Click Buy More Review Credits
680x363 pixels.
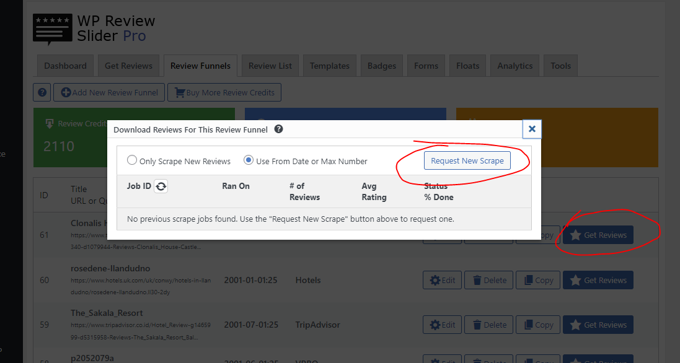pos(224,92)
